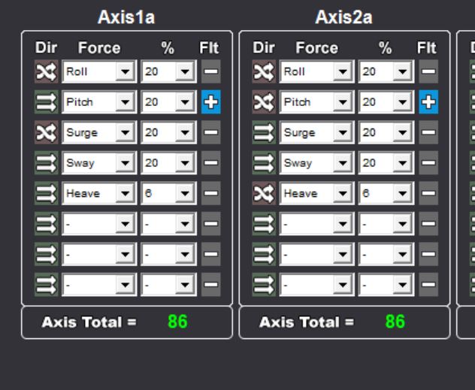This screenshot has width=475, height=390.
Task: Open Axis2a Surge percent dropdown
Action: point(386,132)
